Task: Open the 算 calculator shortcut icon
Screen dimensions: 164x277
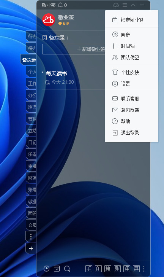Action: [136, 269]
